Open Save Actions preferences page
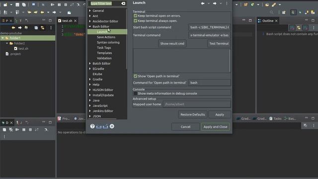The height and width of the screenshot is (179, 318). (106, 37)
